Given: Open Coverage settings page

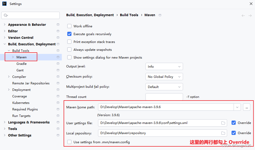Looking at the screenshot, I should (20, 96).
